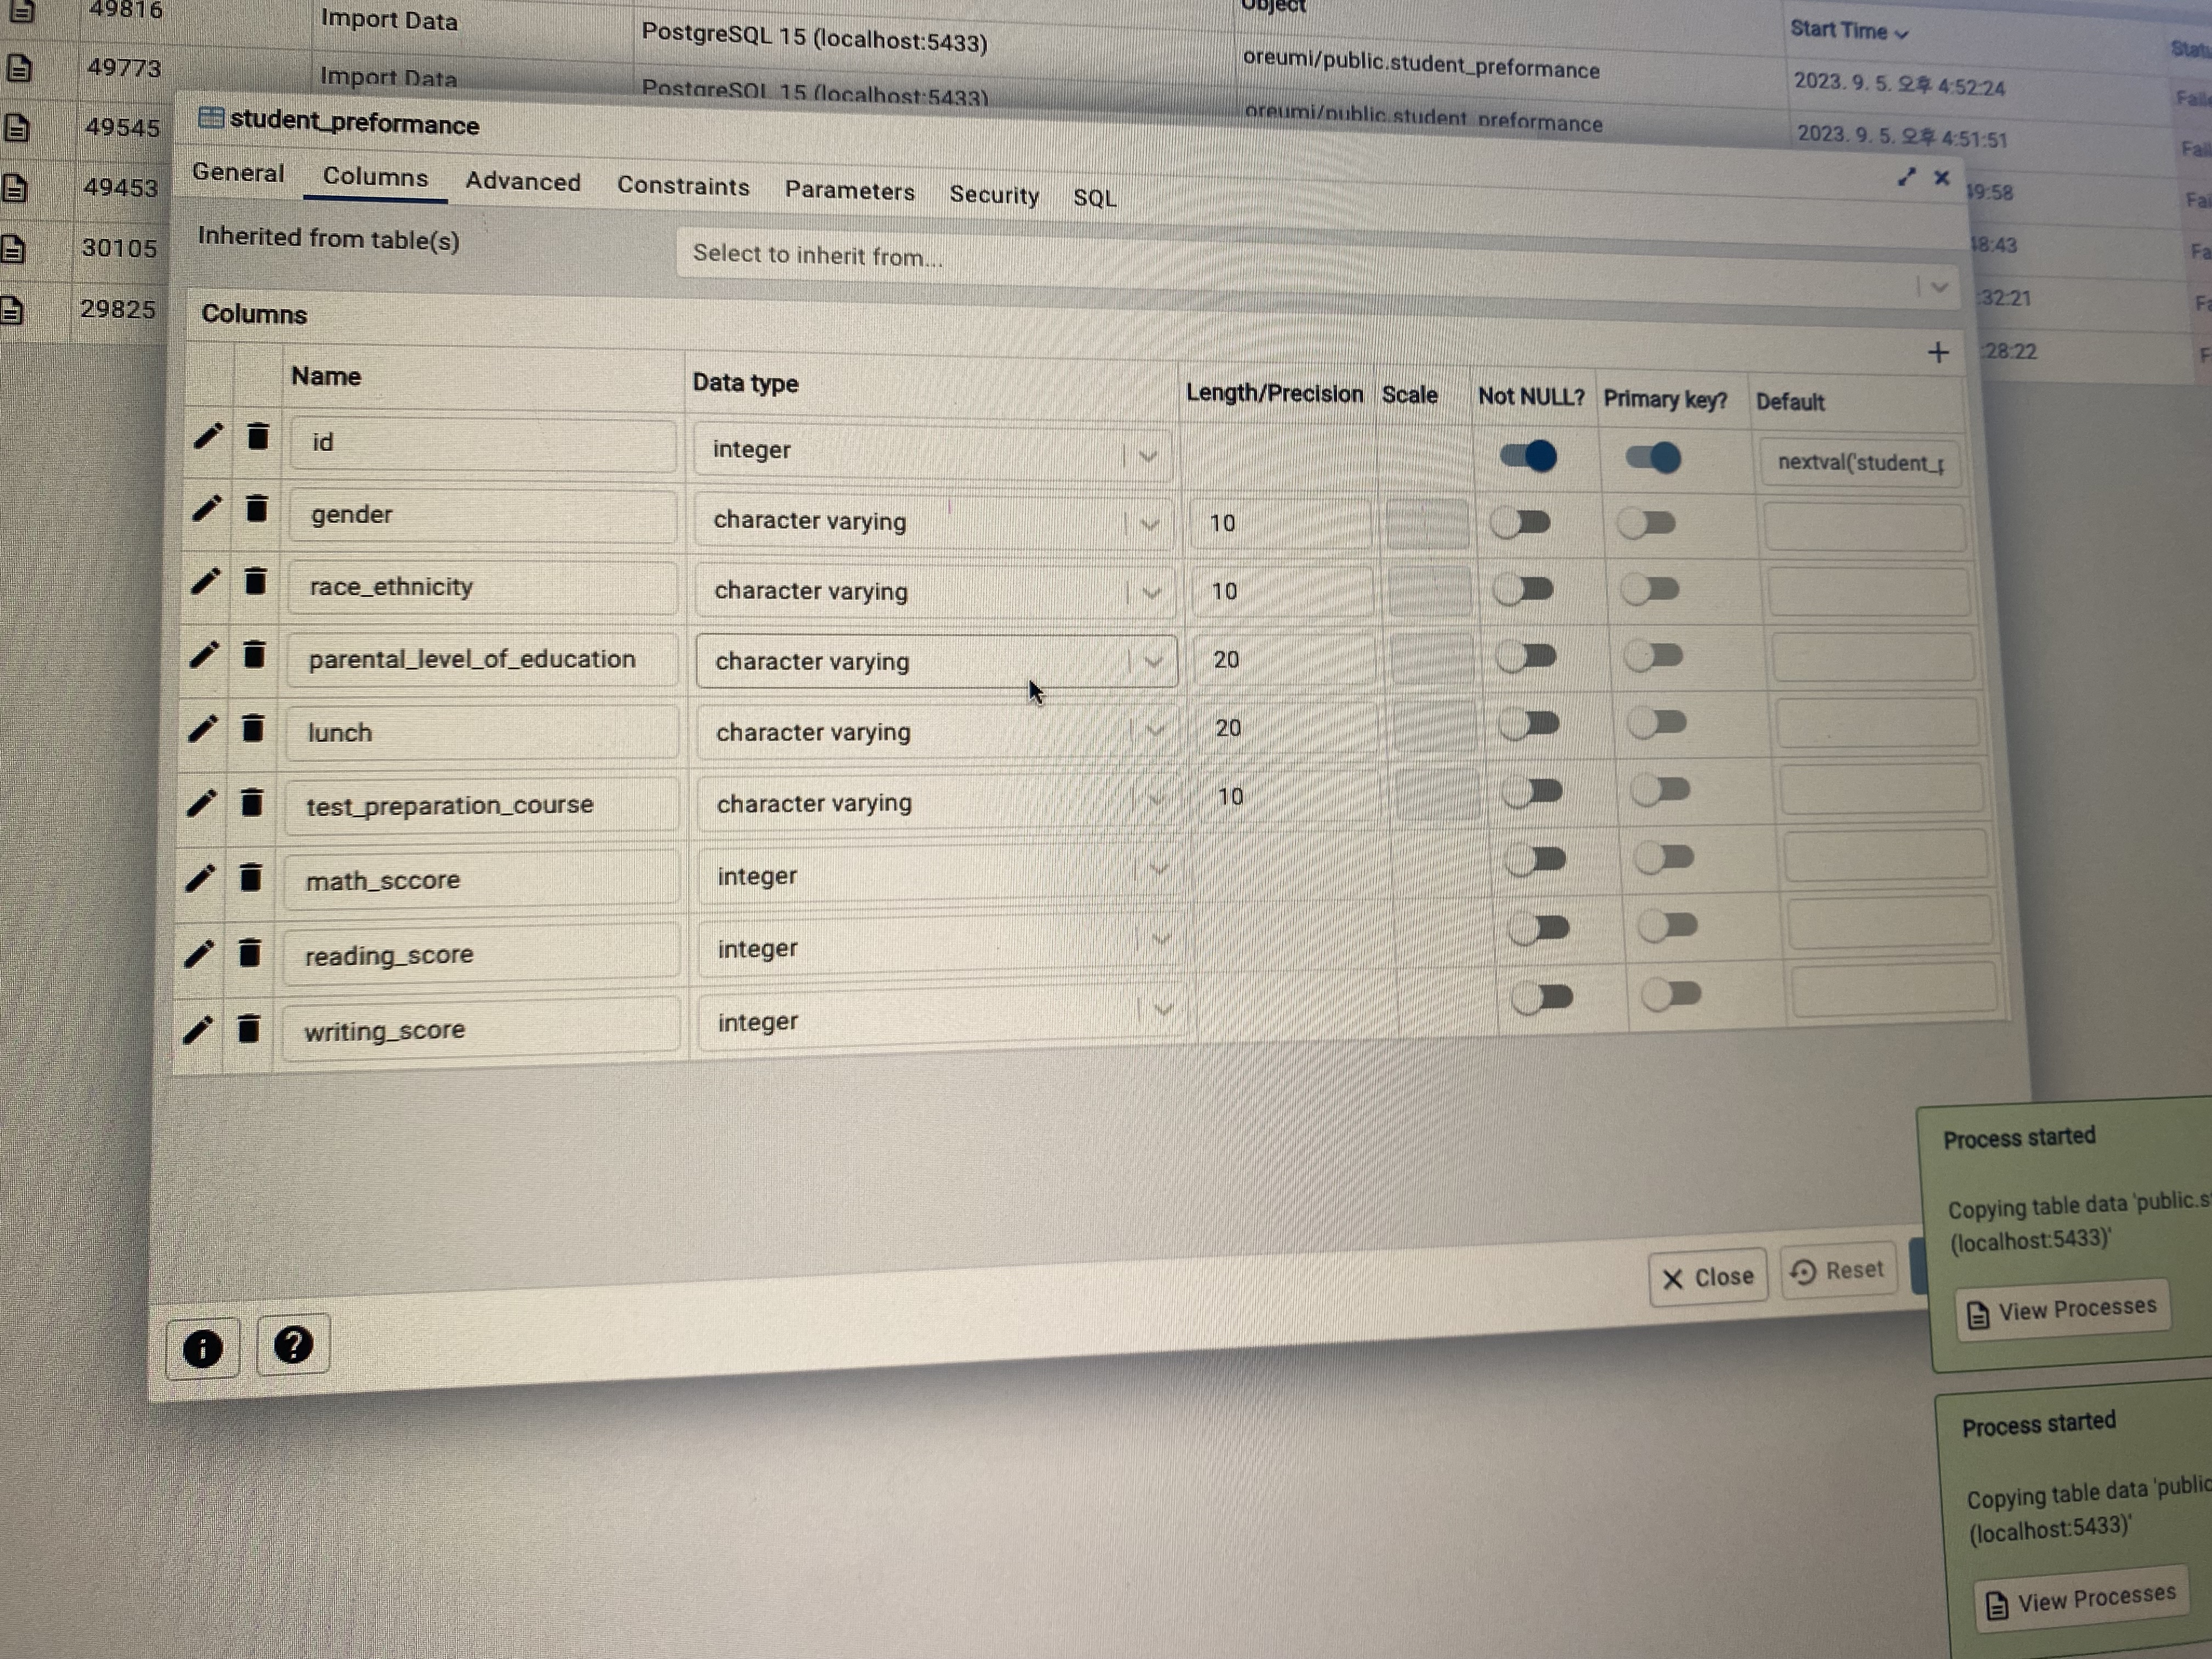
Task: Edit the parental_level_of_education column row
Action: click(x=204, y=654)
